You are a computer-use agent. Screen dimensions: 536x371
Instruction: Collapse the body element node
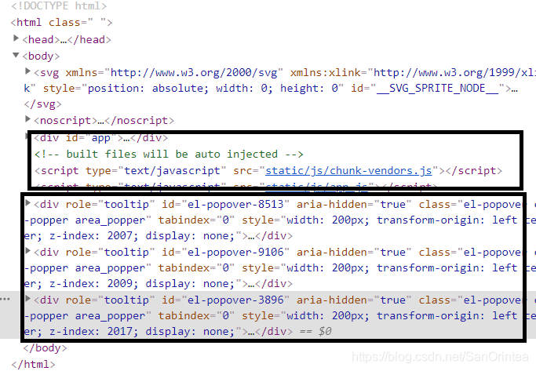click(16, 55)
